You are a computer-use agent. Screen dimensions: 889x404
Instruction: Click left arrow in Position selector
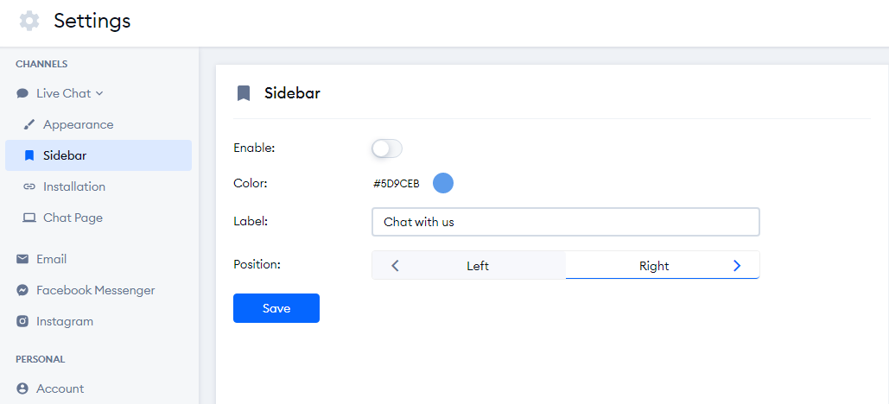pyautogui.click(x=396, y=266)
